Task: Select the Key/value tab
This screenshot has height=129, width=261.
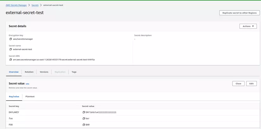Action: 14,96
